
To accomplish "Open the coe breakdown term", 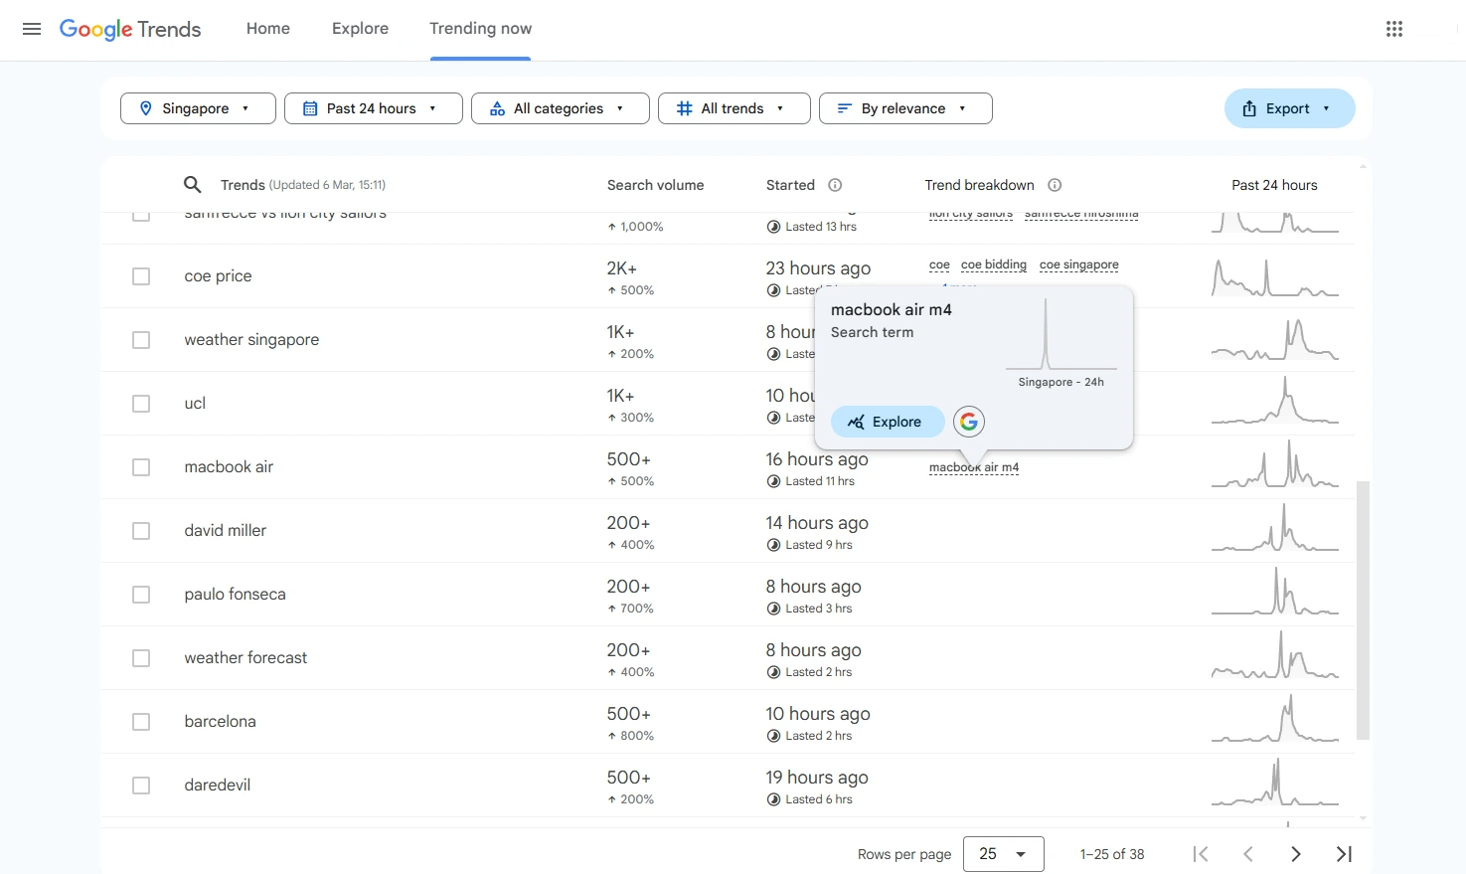I will [x=939, y=264].
